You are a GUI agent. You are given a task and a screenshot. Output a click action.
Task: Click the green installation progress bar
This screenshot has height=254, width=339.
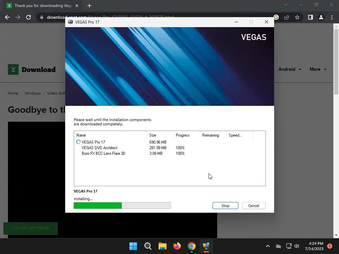(x=122, y=206)
